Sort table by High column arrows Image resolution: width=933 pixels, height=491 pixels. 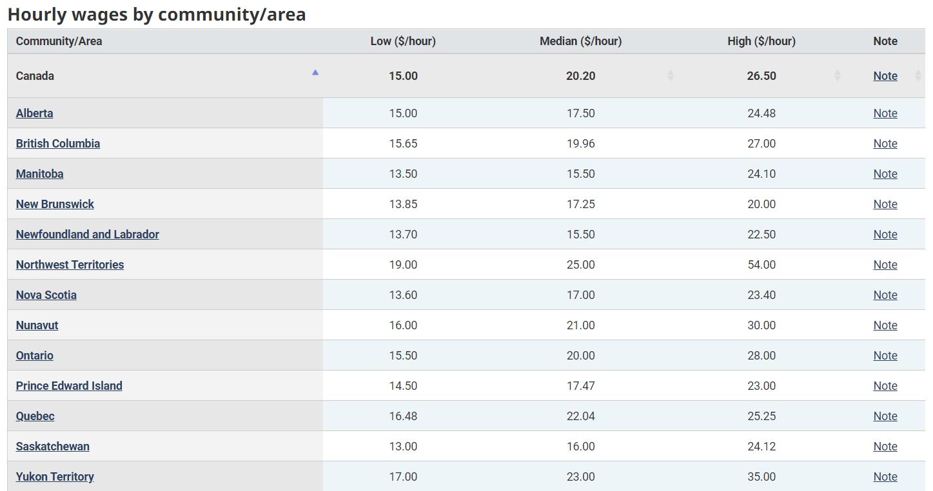tap(837, 75)
